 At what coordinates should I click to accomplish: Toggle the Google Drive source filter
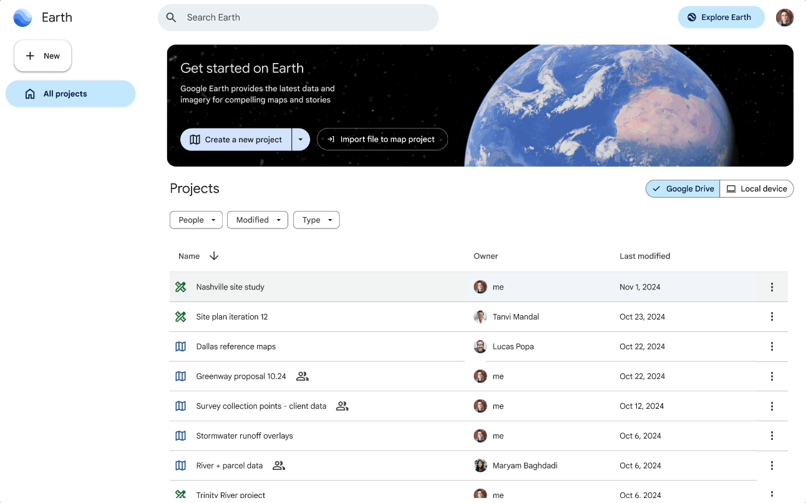point(682,188)
